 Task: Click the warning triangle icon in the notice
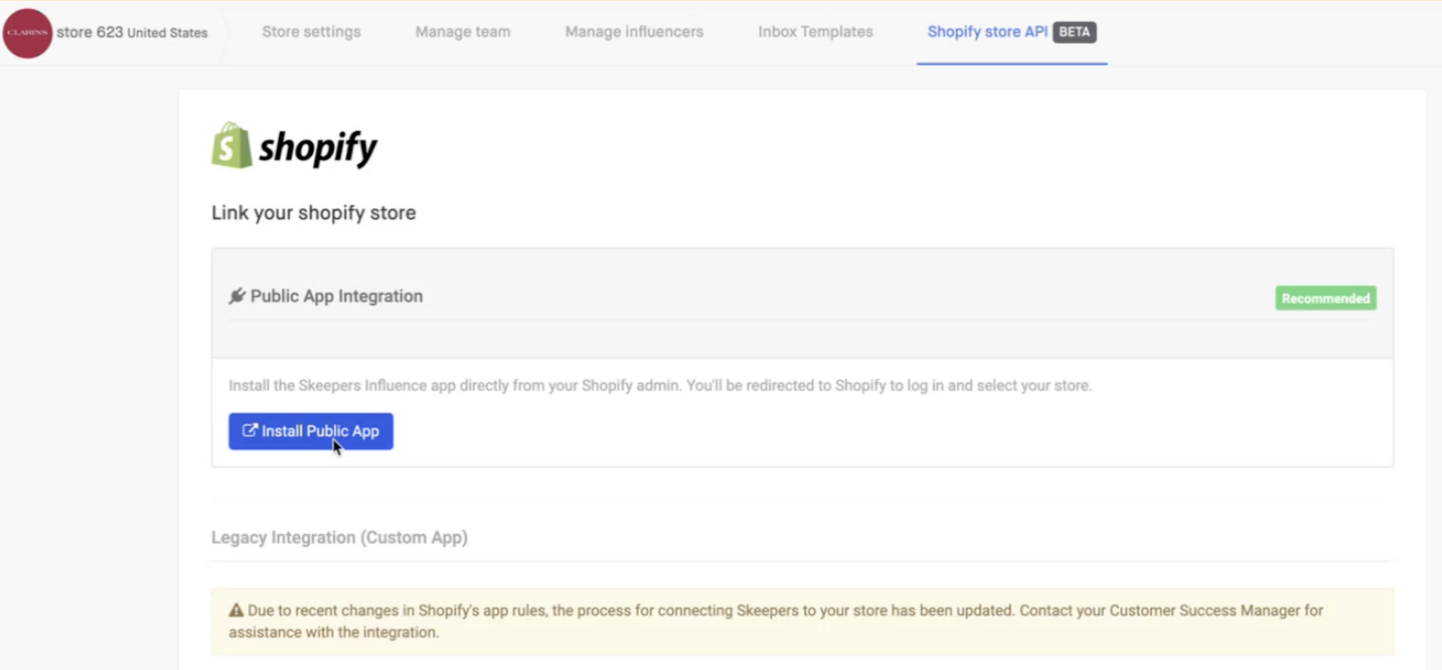tap(236, 610)
